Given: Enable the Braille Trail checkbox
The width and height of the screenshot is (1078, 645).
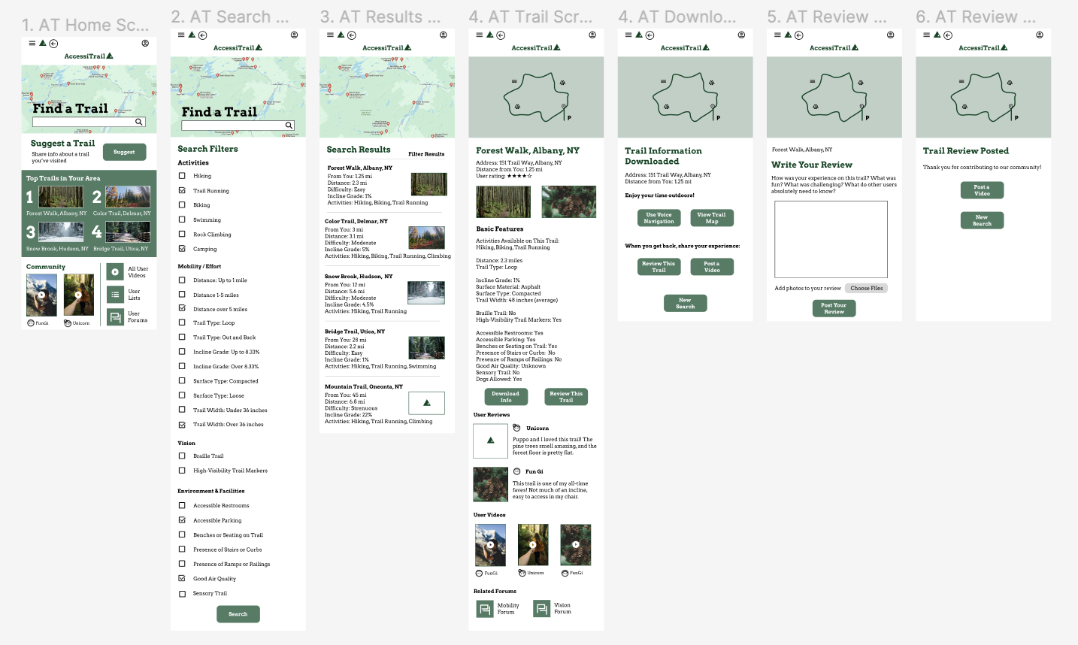Looking at the screenshot, I should click(x=182, y=456).
